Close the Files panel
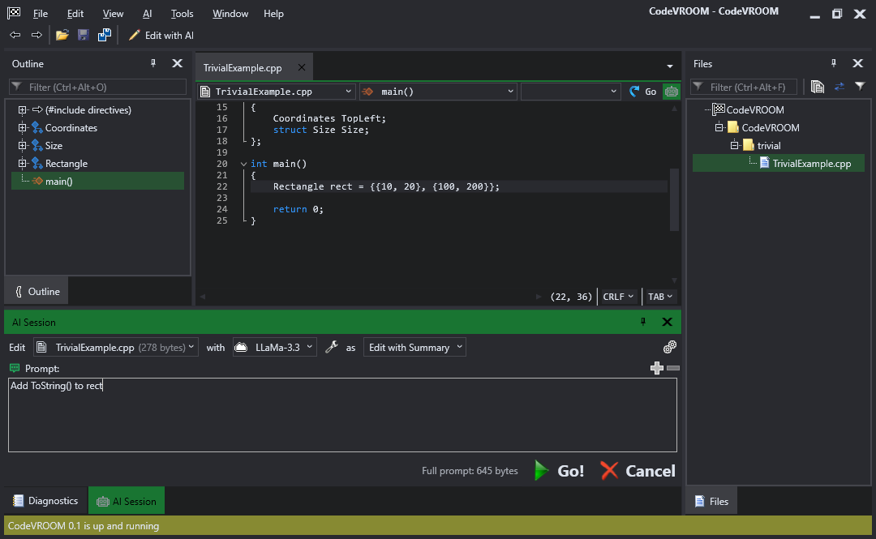 858,63
